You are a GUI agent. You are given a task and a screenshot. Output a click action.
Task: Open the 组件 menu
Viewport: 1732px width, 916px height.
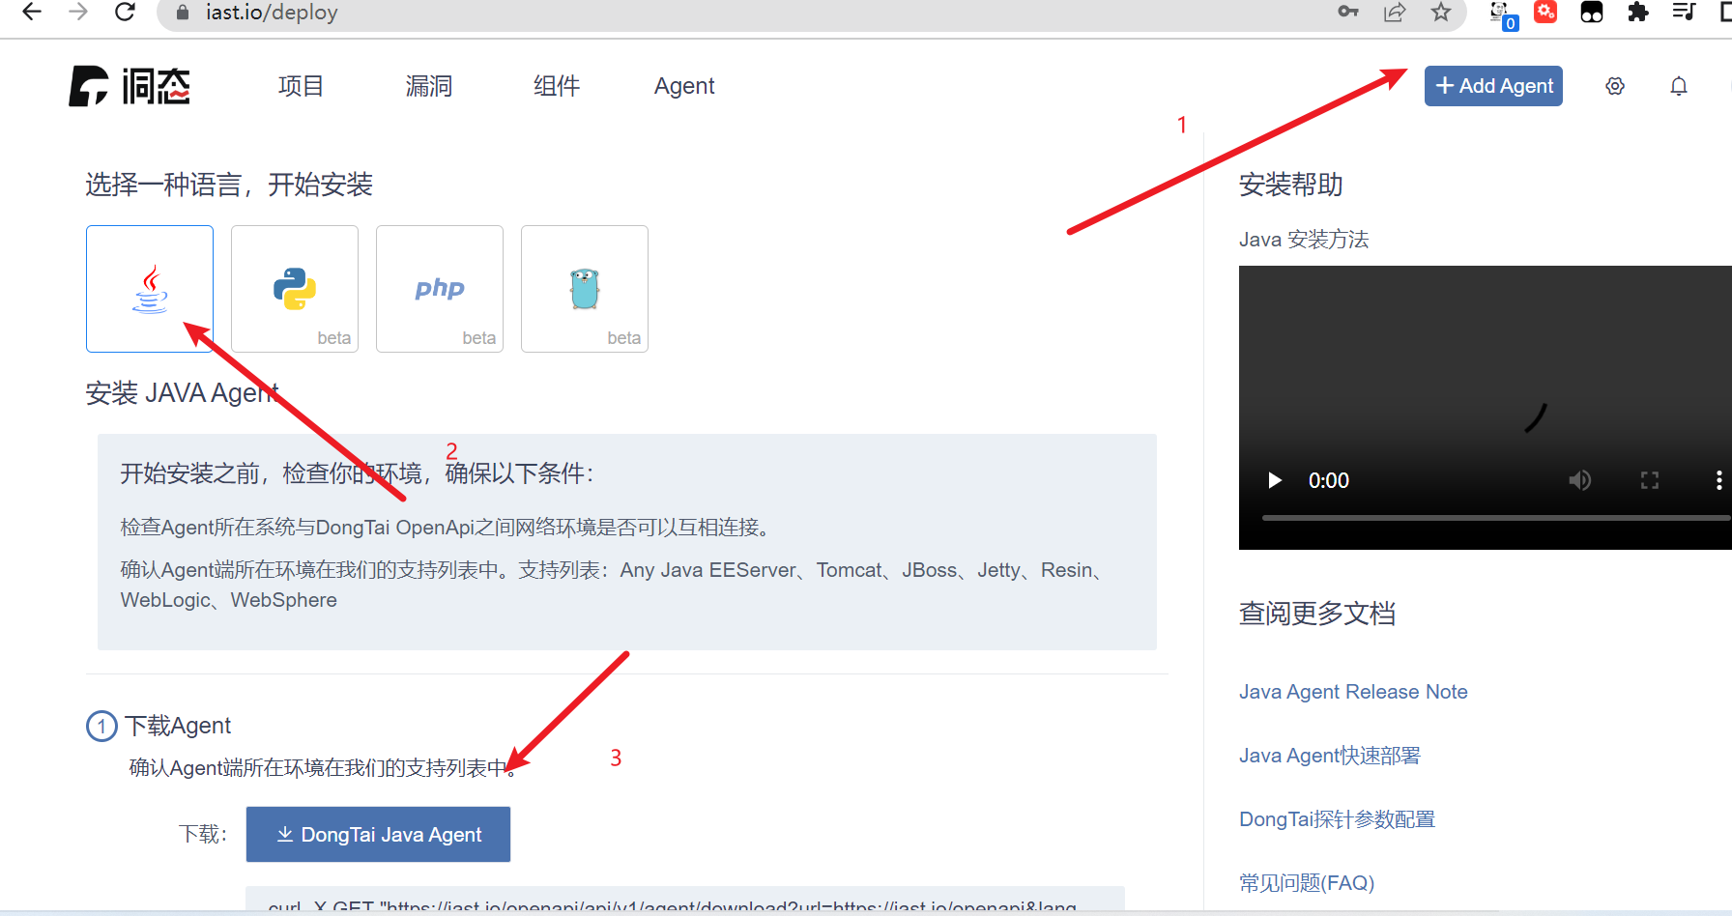(x=557, y=86)
